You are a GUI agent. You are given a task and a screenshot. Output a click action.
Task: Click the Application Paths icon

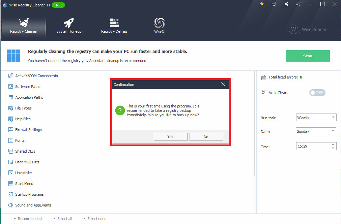tap(11, 97)
